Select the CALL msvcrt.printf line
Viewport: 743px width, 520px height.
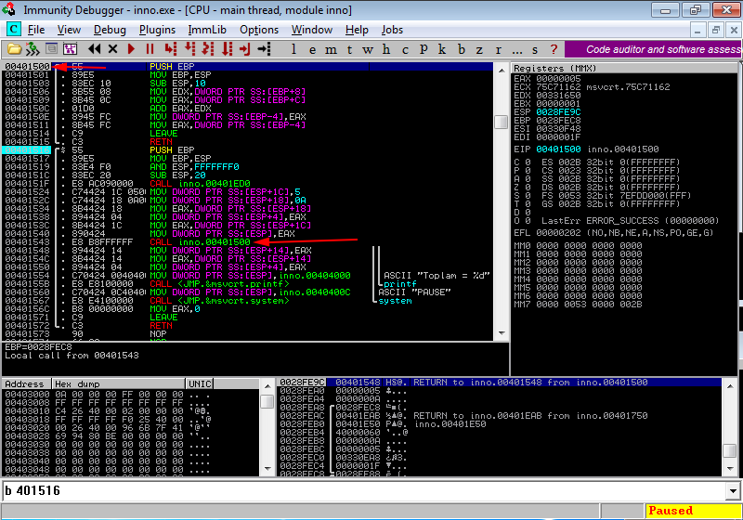(x=246, y=284)
